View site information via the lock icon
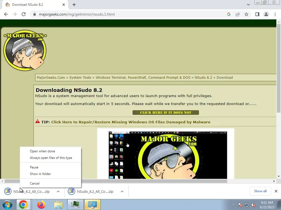The width and height of the screenshot is (281, 210). pyautogui.click(x=35, y=14)
